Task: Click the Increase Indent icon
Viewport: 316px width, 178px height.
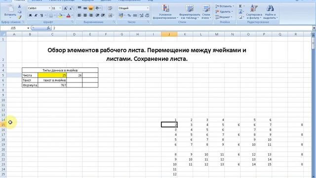Action: point(103,15)
